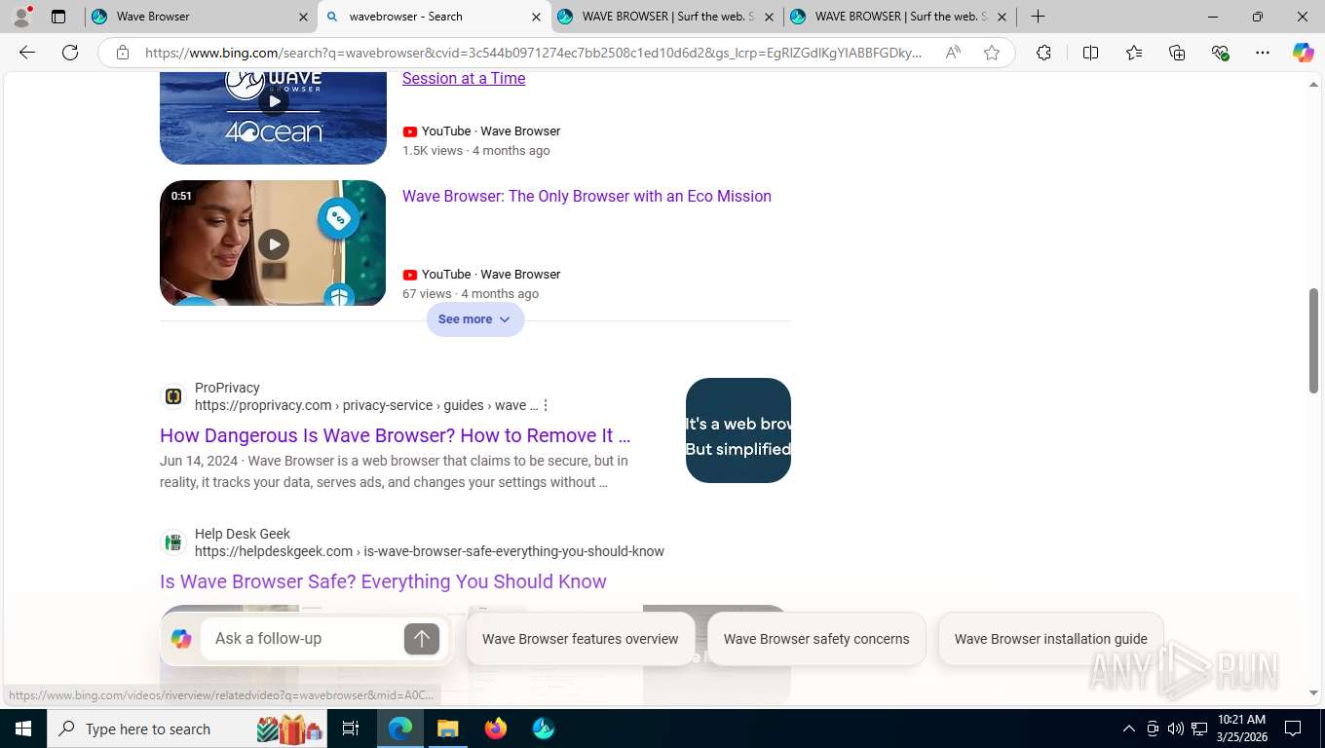
Task: Click the 'Jun 14, 2024' snippet text
Action: 199,461
